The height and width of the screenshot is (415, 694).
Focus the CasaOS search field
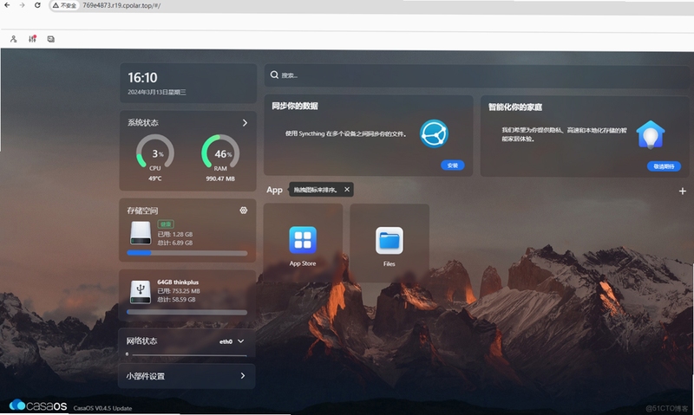click(476, 75)
